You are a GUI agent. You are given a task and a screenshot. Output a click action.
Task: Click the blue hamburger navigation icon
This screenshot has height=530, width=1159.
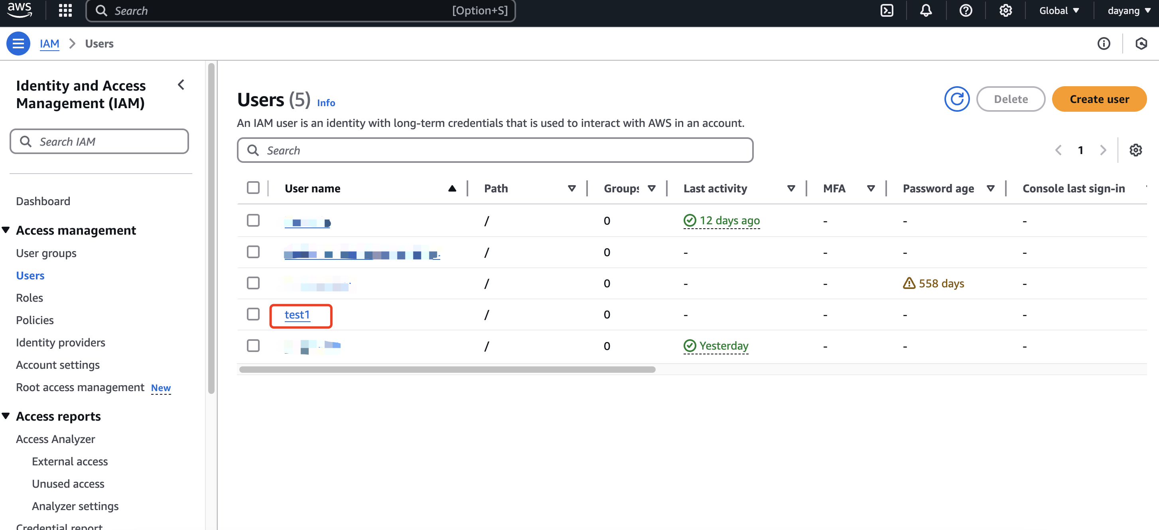click(x=18, y=44)
